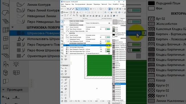186x104 pixels.
Task: Enable the Использовать Штриховку checkbox
Action: (101, 47)
